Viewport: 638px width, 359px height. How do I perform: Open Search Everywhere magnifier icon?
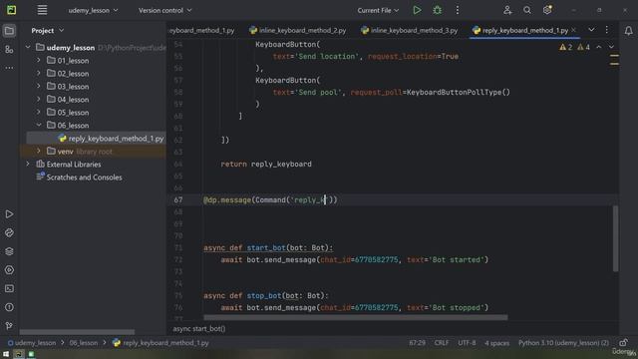527,10
